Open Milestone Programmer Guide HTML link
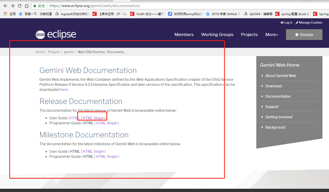Image resolution: width=329 pixels, height=192 pixels. point(88,157)
